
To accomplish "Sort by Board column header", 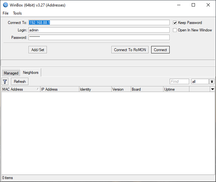I will (x=147, y=89).
